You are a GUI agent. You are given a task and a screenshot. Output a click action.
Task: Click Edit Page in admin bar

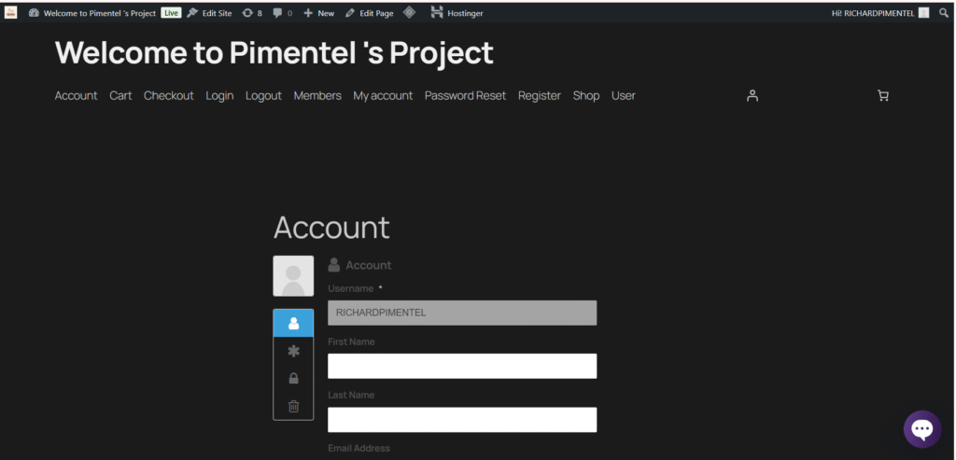tap(370, 13)
